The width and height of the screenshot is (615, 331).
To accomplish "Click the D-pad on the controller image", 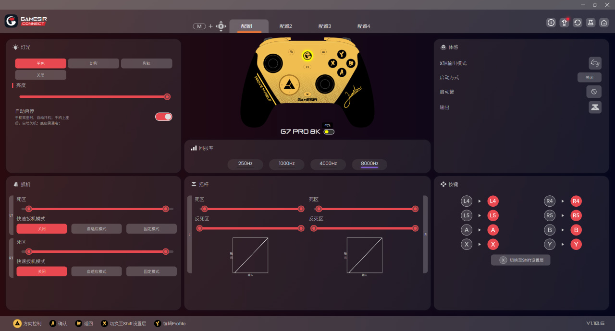I will (x=290, y=85).
